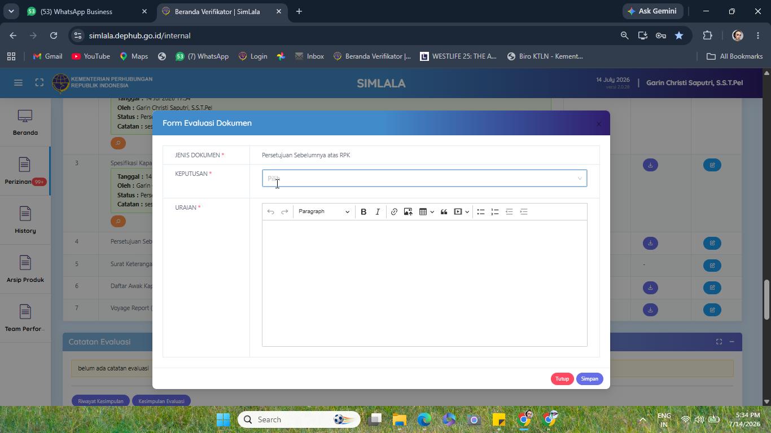Viewport: 771px width, 433px height.
Task: Open the SIMLALA hamburger menu
Action: point(18,83)
